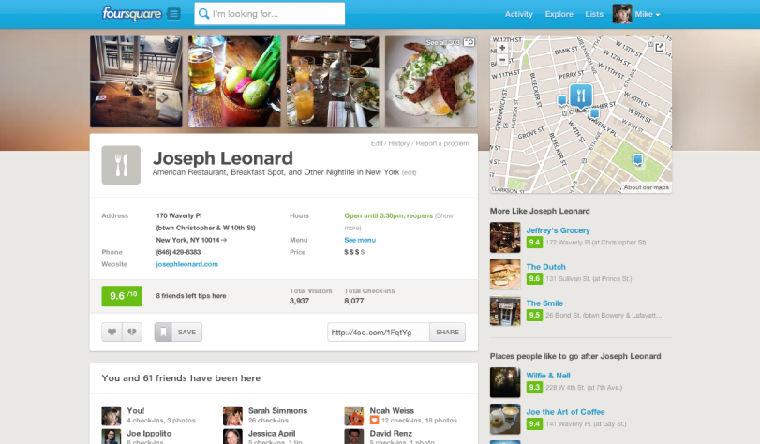The image size is (760, 444).
Task: Click the Share button
Action: [x=447, y=332]
